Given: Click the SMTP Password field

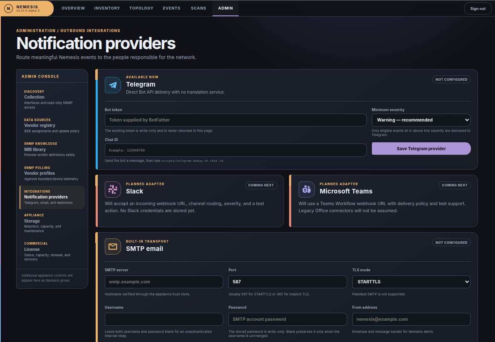Looking at the screenshot, I should (x=287, y=319).
